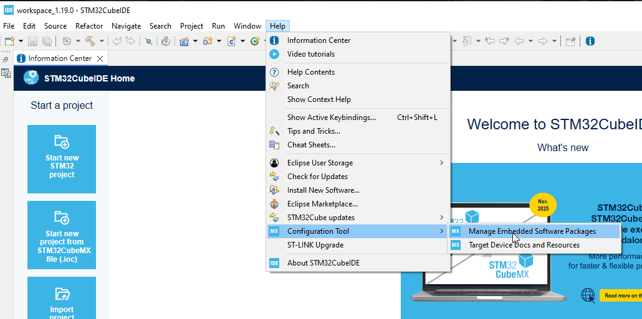The width and height of the screenshot is (642, 319).
Task: Click the hammer Build icon
Action: click(90, 41)
